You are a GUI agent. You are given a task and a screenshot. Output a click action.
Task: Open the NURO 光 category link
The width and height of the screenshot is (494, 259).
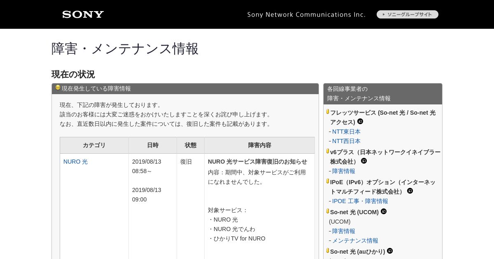[x=75, y=162]
